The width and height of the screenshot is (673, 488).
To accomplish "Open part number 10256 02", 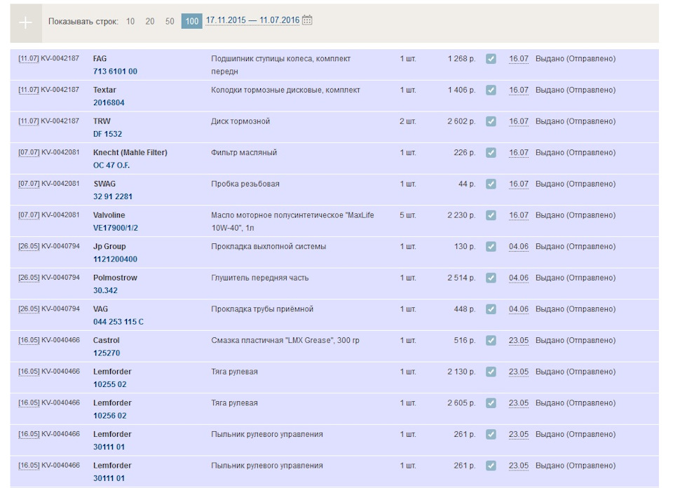I will click(109, 416).
